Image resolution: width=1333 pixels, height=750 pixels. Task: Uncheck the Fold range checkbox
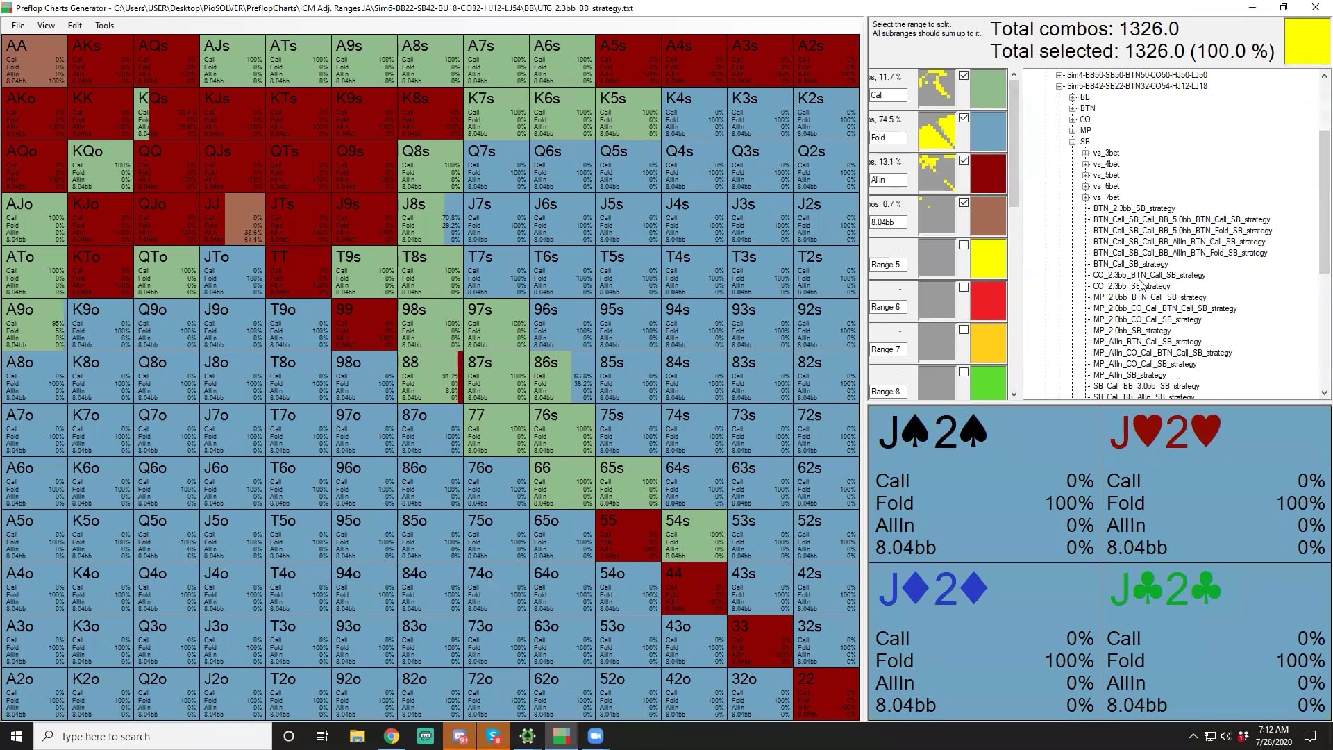click(964, 118)
